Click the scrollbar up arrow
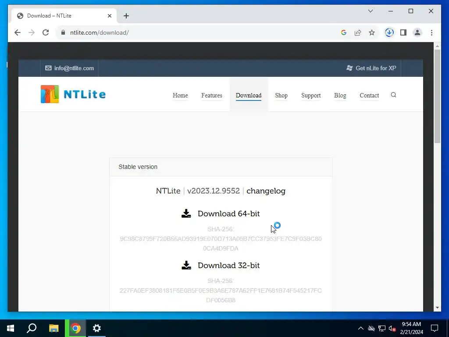This screenshot has height=337, width=449. [437, 46]
